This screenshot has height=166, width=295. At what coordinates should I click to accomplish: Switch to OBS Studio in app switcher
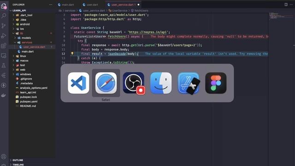(x=134, y=83)
